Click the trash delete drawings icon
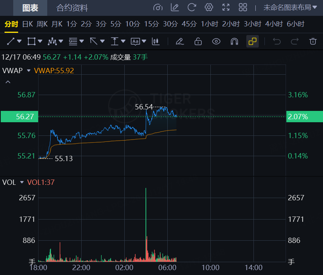Screen dimensions: 323x275 click(x=312, y=41)
